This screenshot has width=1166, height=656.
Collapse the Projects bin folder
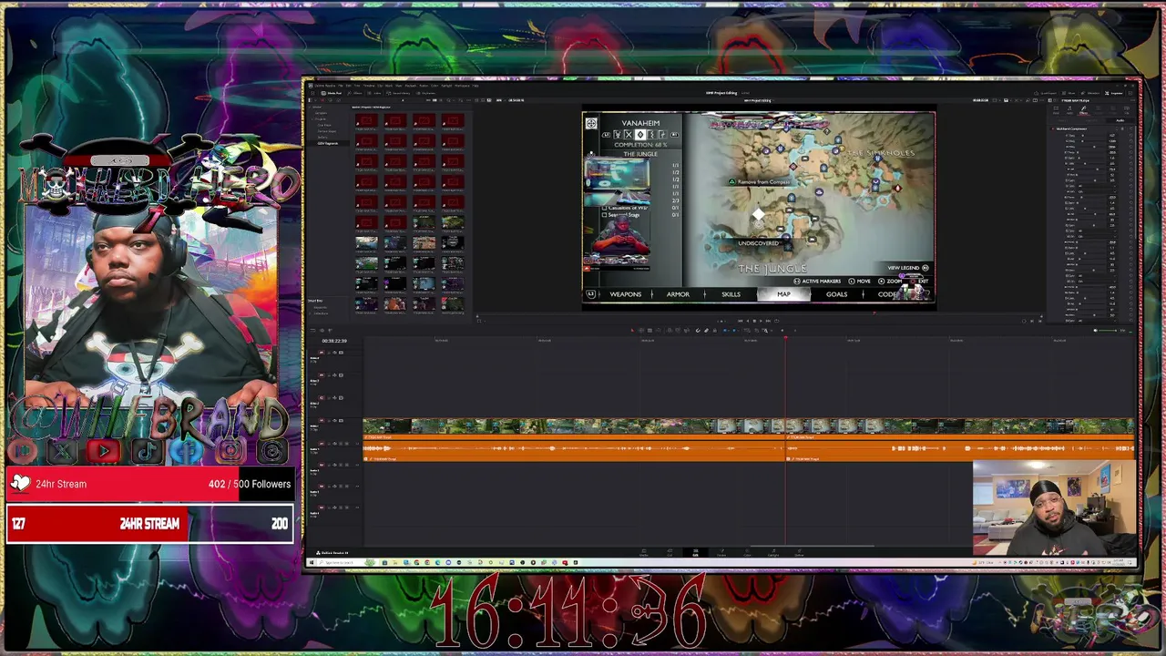pos(312,119)
